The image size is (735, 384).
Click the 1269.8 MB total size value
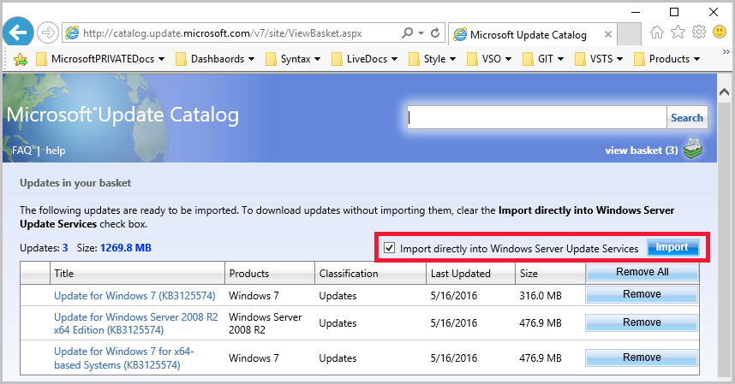126,248
